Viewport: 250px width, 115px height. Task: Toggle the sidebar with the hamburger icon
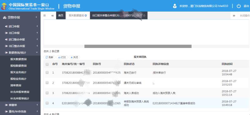coord(45,16)
